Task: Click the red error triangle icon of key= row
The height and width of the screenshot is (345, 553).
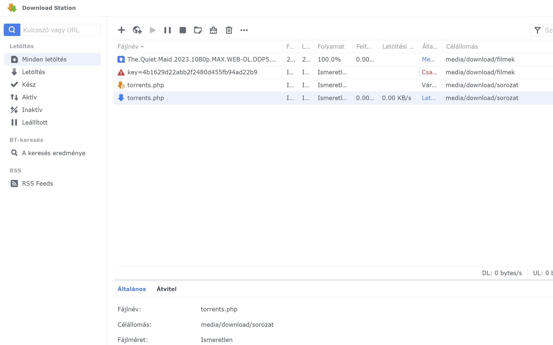Action: pos(121,72)
